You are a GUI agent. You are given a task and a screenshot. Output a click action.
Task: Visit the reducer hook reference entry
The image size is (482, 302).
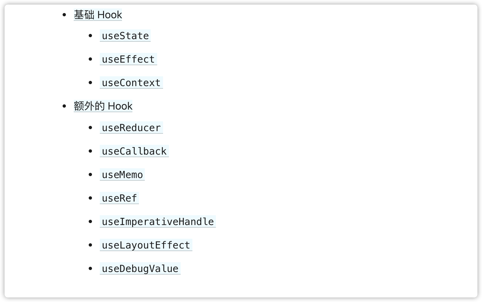coord(131,128)
